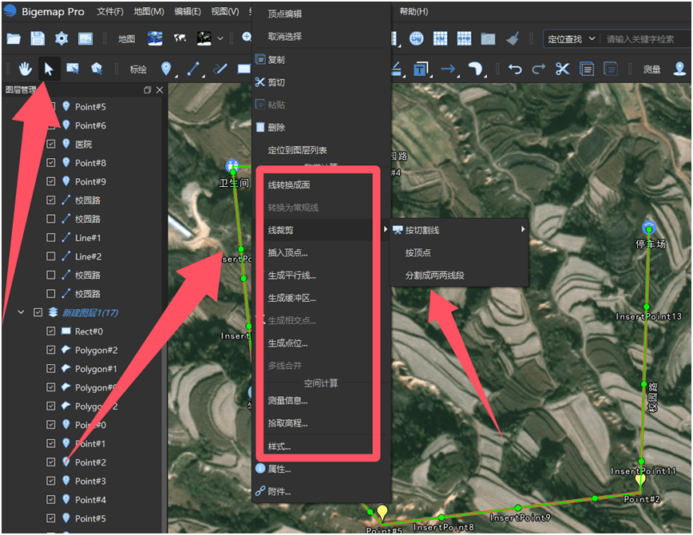Choose 顶点编辑 in the context menu
Viewport: 693px width, 535px height.
321,14
